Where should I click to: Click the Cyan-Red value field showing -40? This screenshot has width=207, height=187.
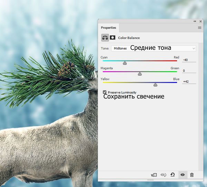coord(189,60)
